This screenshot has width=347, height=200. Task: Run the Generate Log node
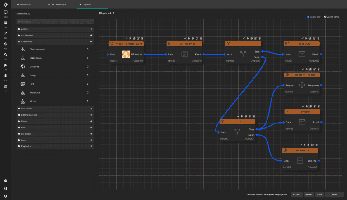click(305, 145)
